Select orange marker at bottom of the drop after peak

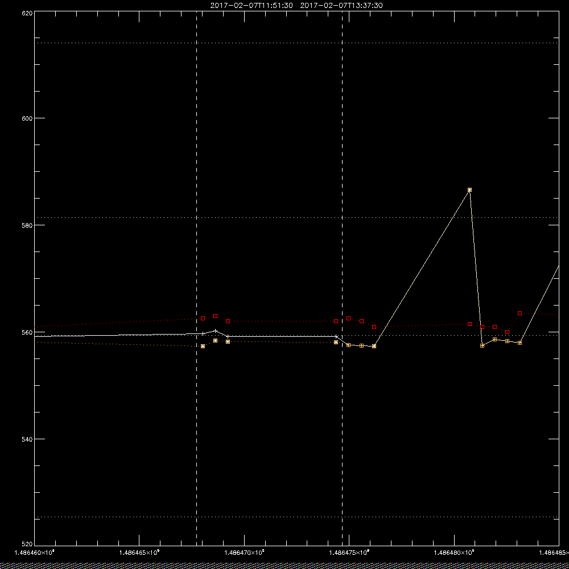pos(483,345)
